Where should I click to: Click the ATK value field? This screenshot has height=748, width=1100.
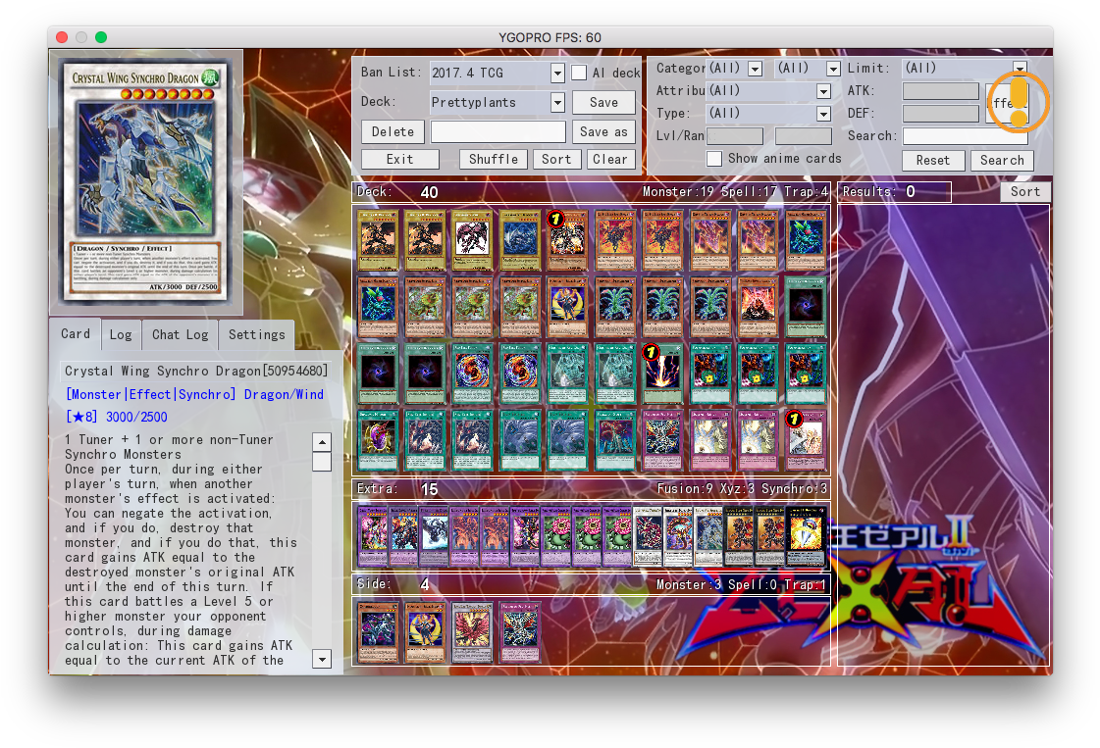click(940, 91)
